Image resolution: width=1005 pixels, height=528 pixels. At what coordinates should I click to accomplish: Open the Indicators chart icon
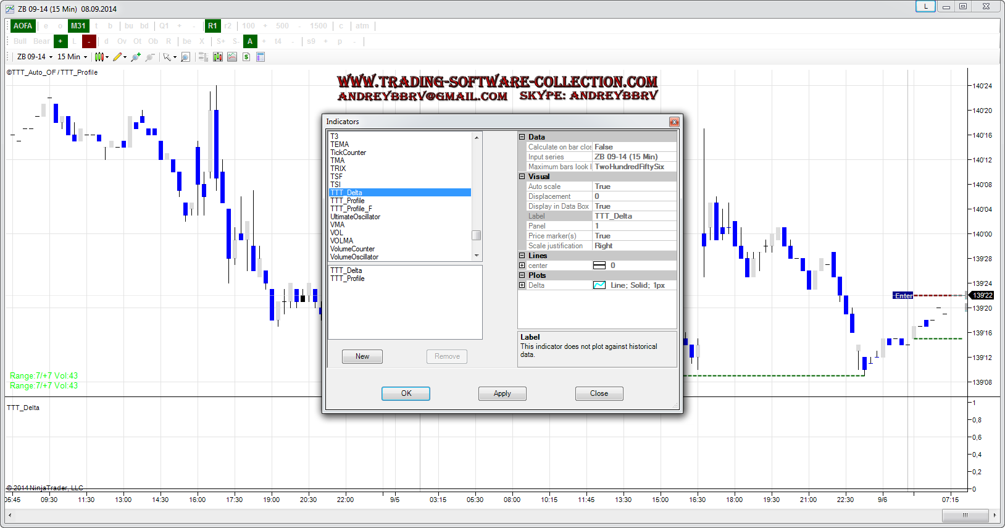tap(232, 57)
